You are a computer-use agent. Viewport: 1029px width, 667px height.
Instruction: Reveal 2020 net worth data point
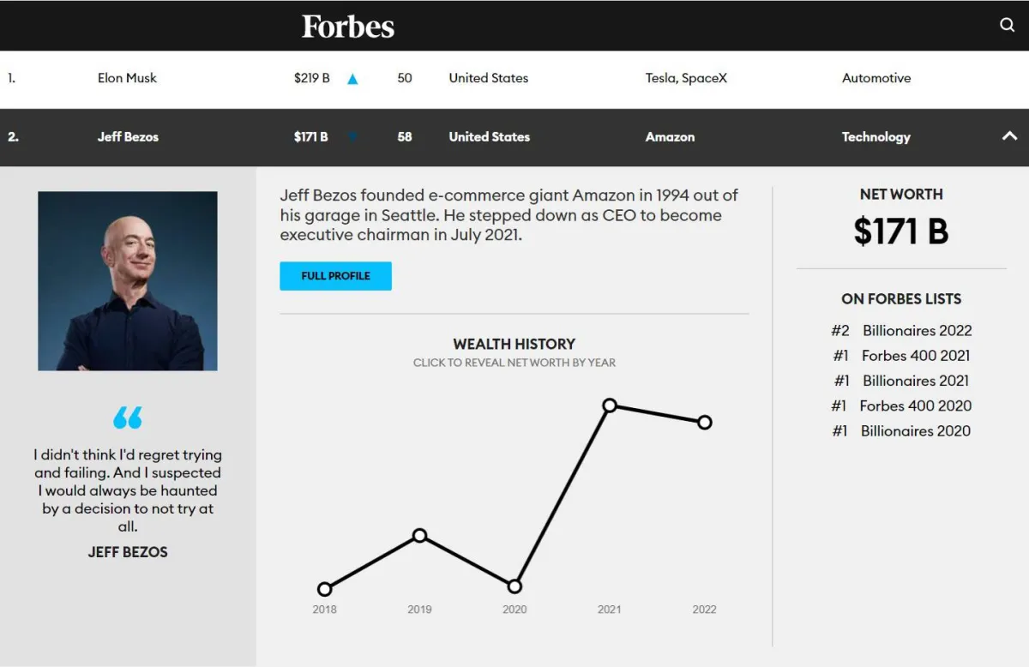[x=514, y=587]
